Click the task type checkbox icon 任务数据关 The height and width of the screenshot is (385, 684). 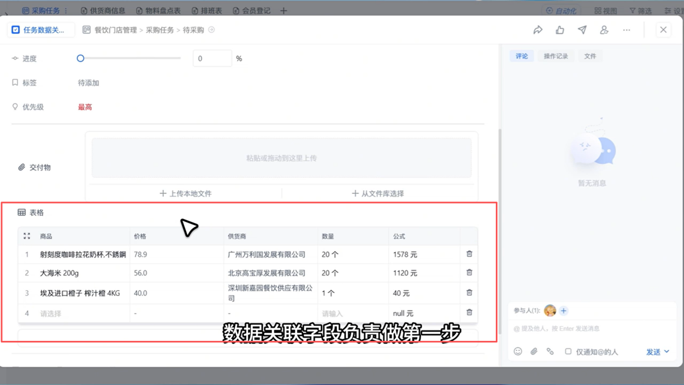16,30
